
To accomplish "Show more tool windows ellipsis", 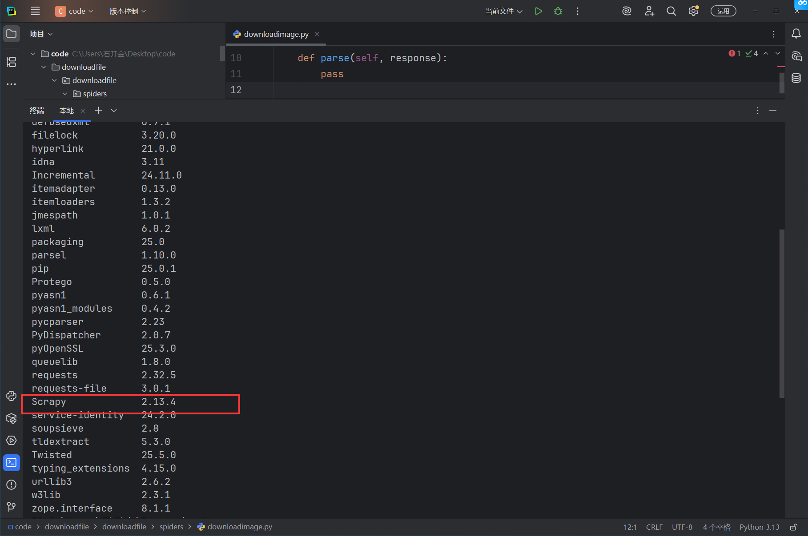I will 12,84.
